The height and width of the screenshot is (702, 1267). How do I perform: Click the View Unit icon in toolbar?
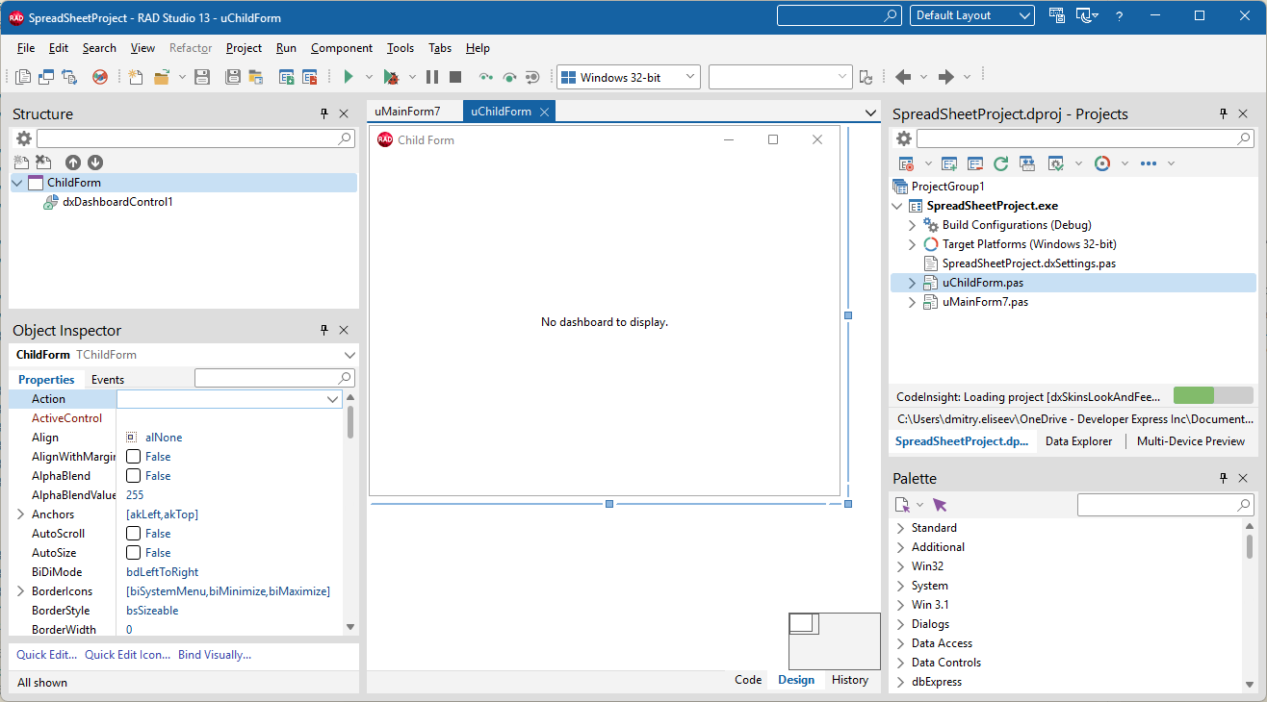[x=23, y=77]
